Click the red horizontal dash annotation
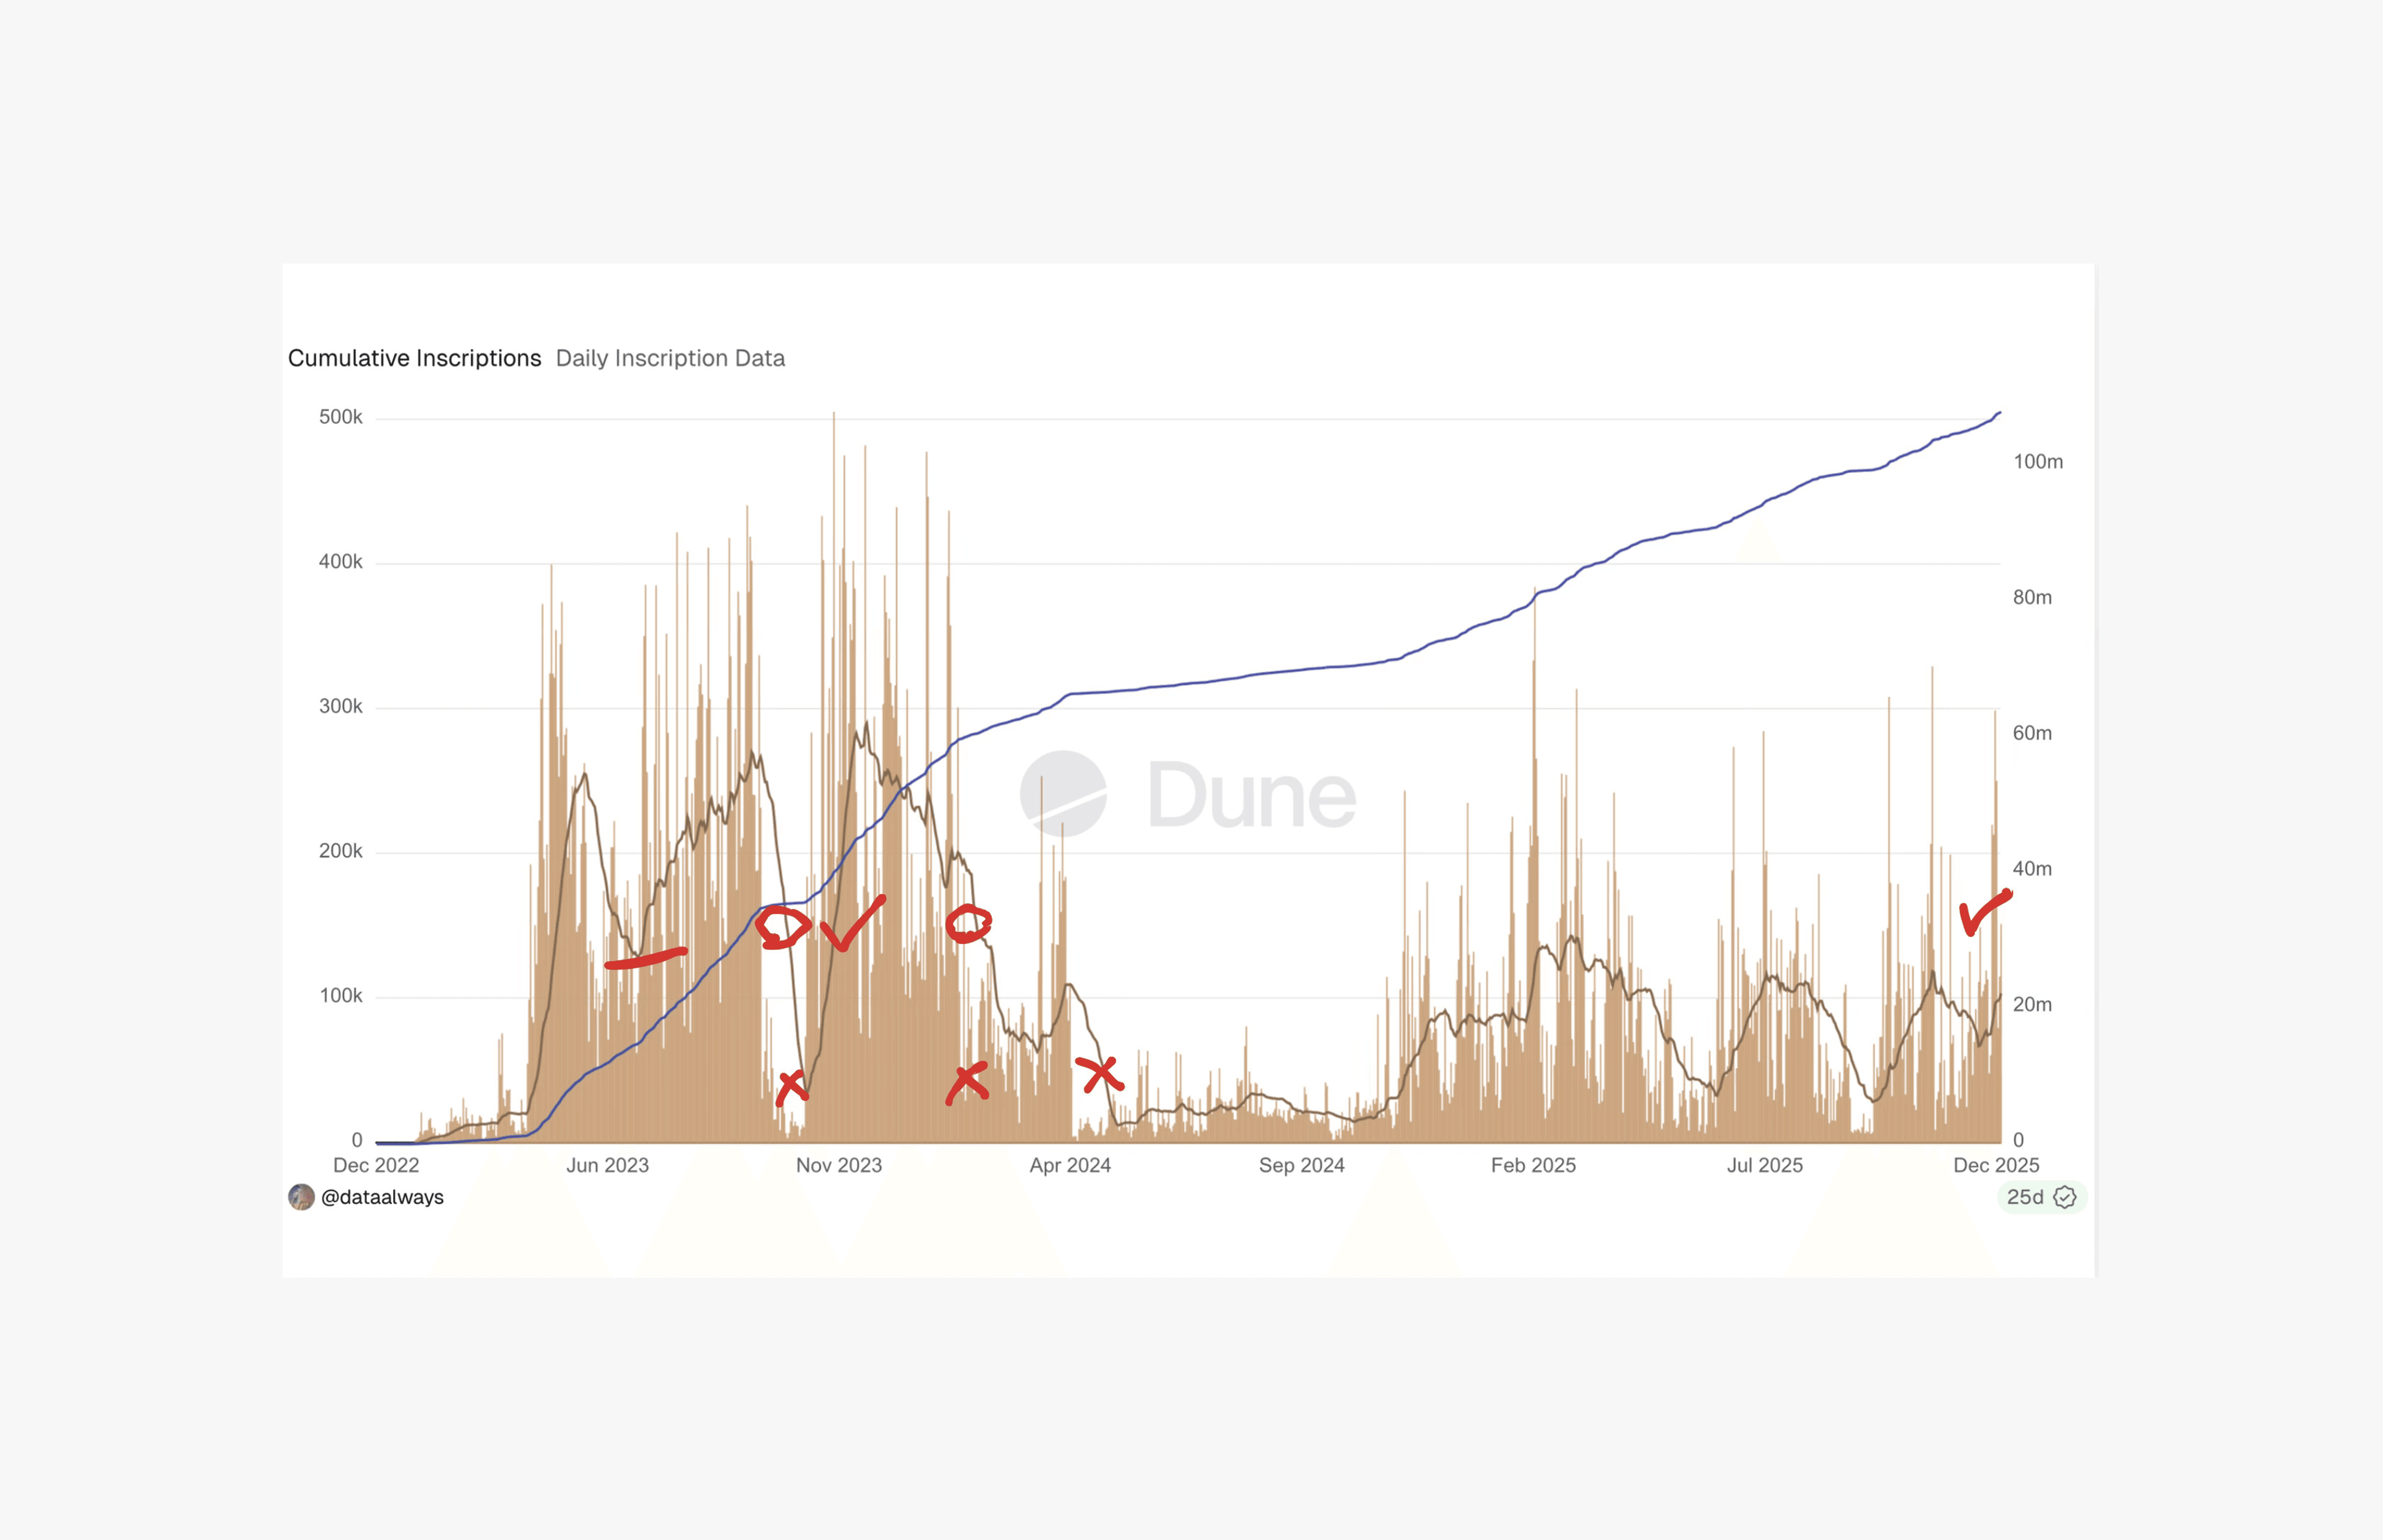This screenshot has width=2383, height=1540. pos(645,959)
